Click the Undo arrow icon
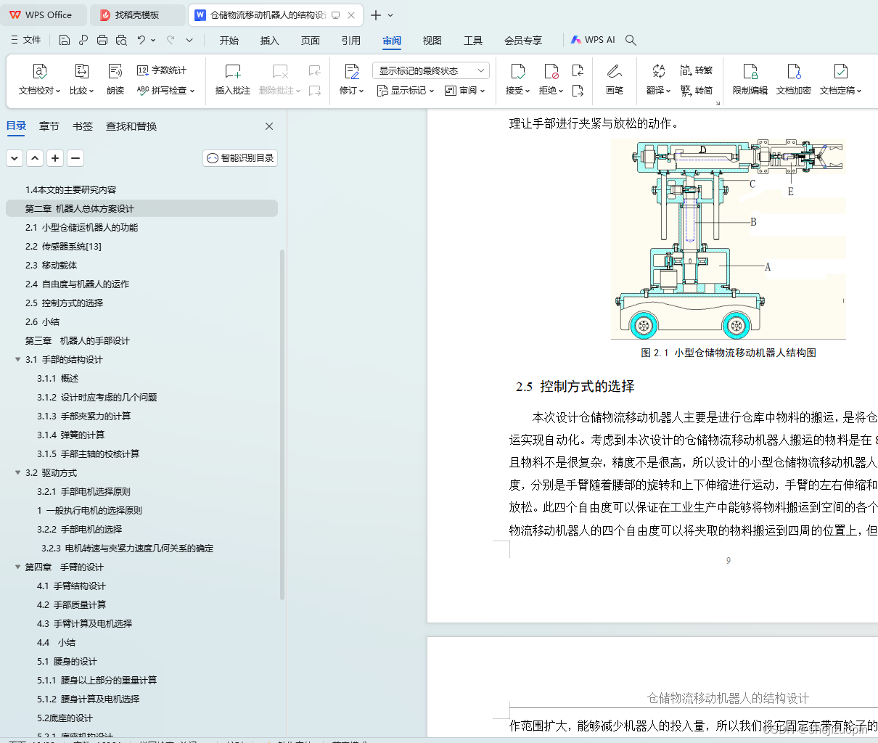This screenshot has height=743, width=878. click(x=141, y=41)
